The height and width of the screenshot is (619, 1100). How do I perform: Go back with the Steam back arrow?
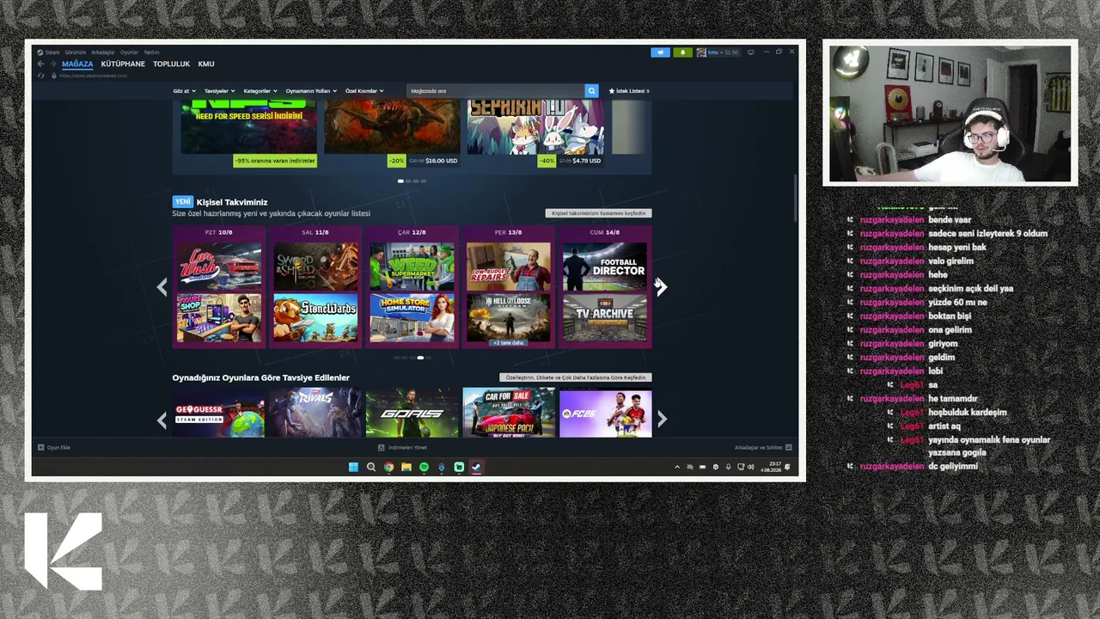tap(40, 64)
